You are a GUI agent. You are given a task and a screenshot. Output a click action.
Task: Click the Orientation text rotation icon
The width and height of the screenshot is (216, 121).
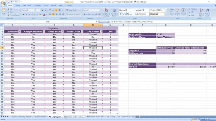(x=60, y=10)
